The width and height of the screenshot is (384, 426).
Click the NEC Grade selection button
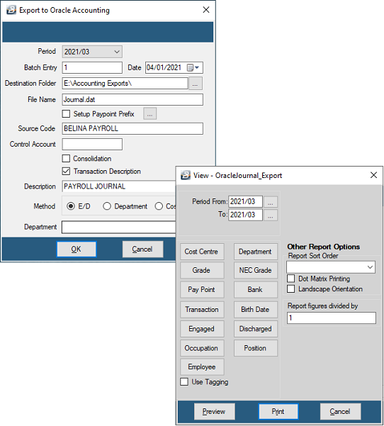click(256, 270)
